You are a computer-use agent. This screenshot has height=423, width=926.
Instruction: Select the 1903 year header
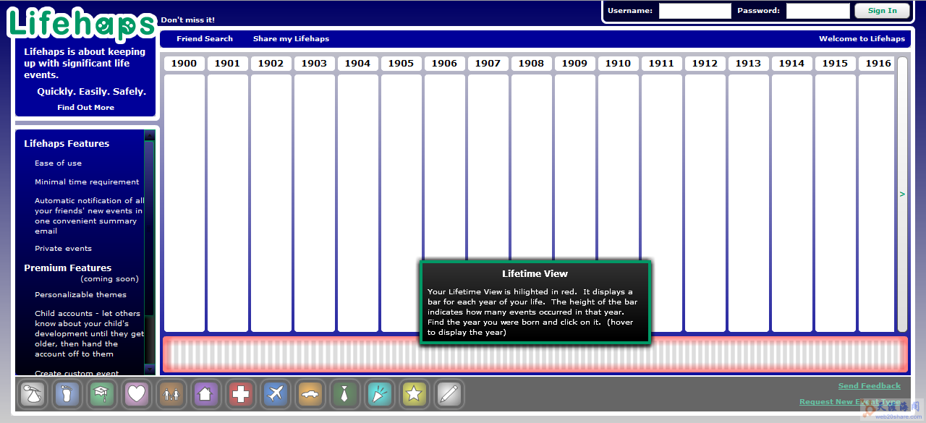(x=314, y=64)
